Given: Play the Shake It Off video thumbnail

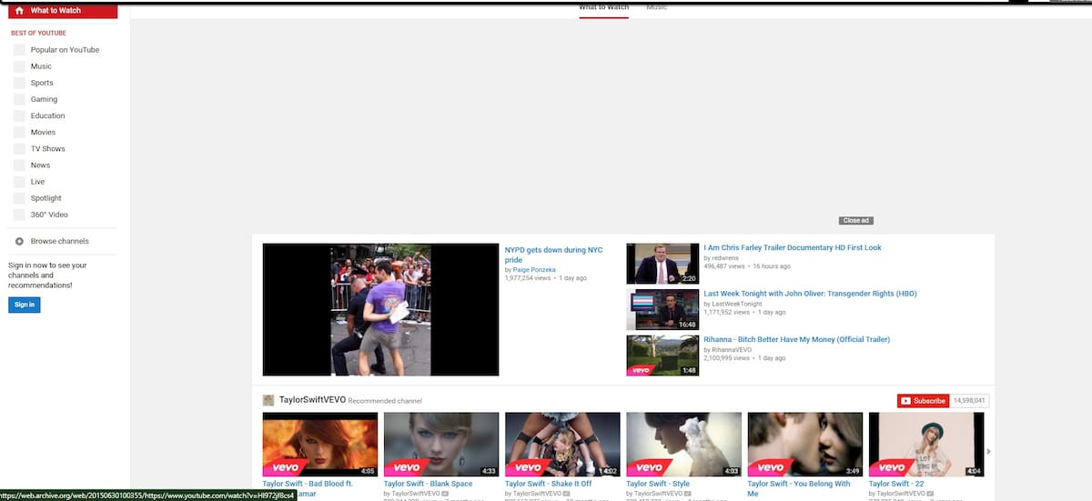Looking at the screenshot, I should [x=562, y=445].
